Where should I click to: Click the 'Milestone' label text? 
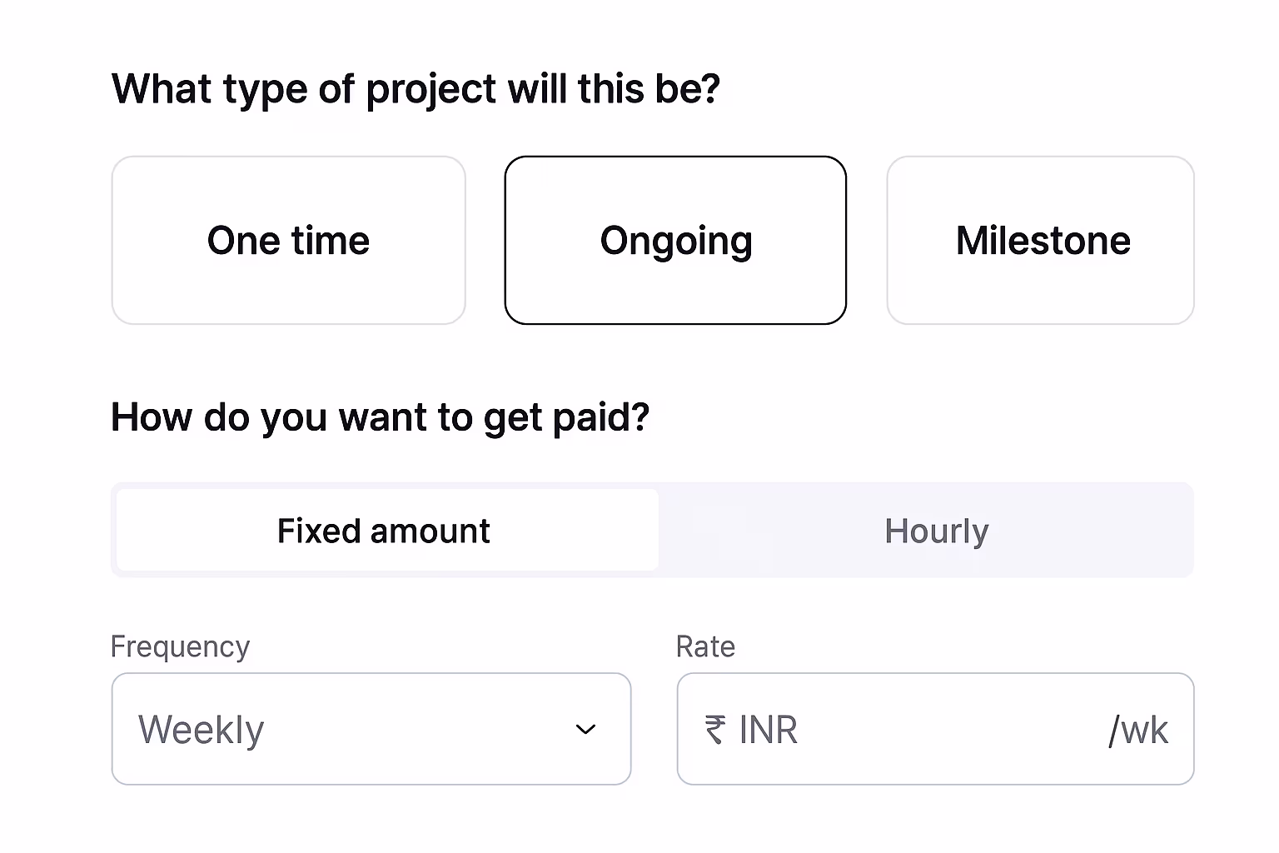click(x=1043, y=241)
